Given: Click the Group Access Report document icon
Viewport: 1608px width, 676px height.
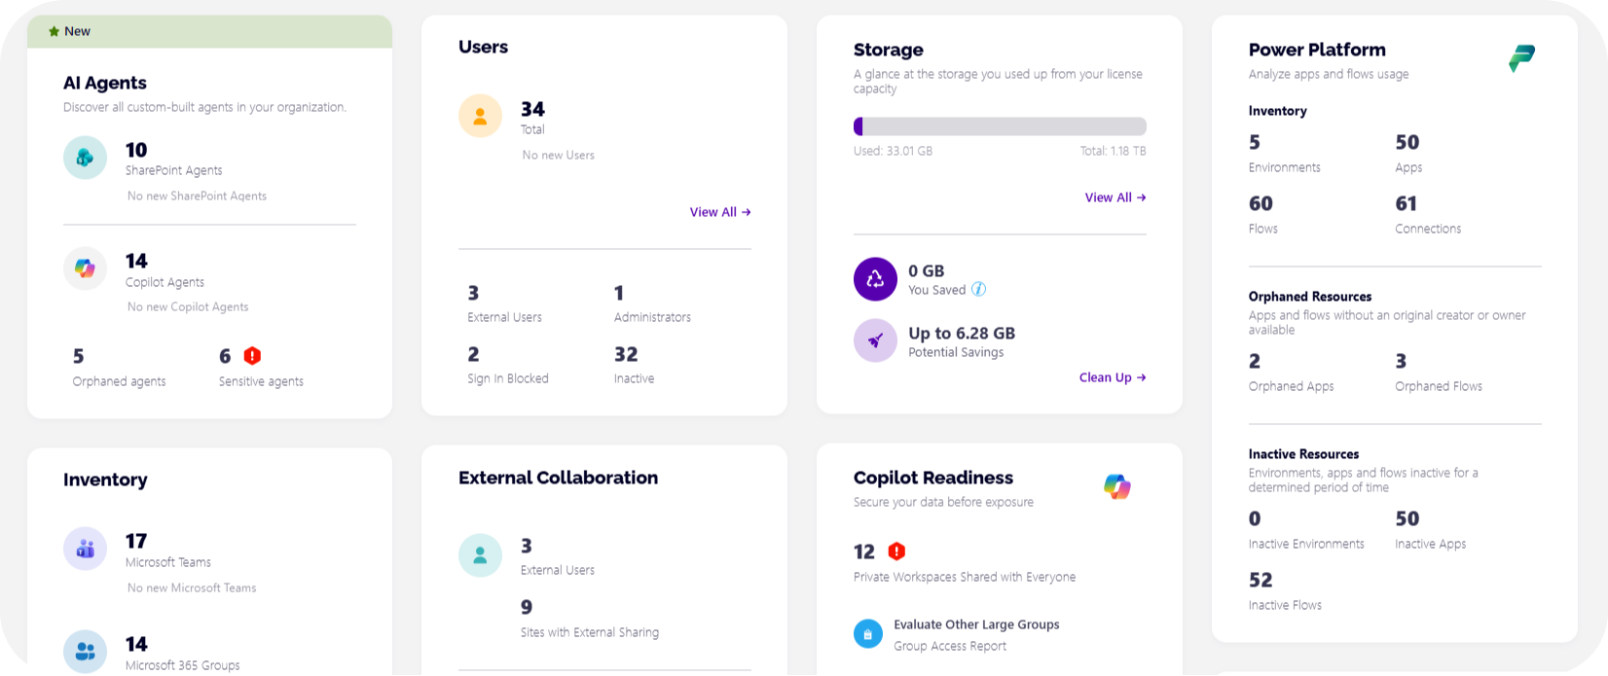Looking at the screenshot, I should [x=867, y=633].
